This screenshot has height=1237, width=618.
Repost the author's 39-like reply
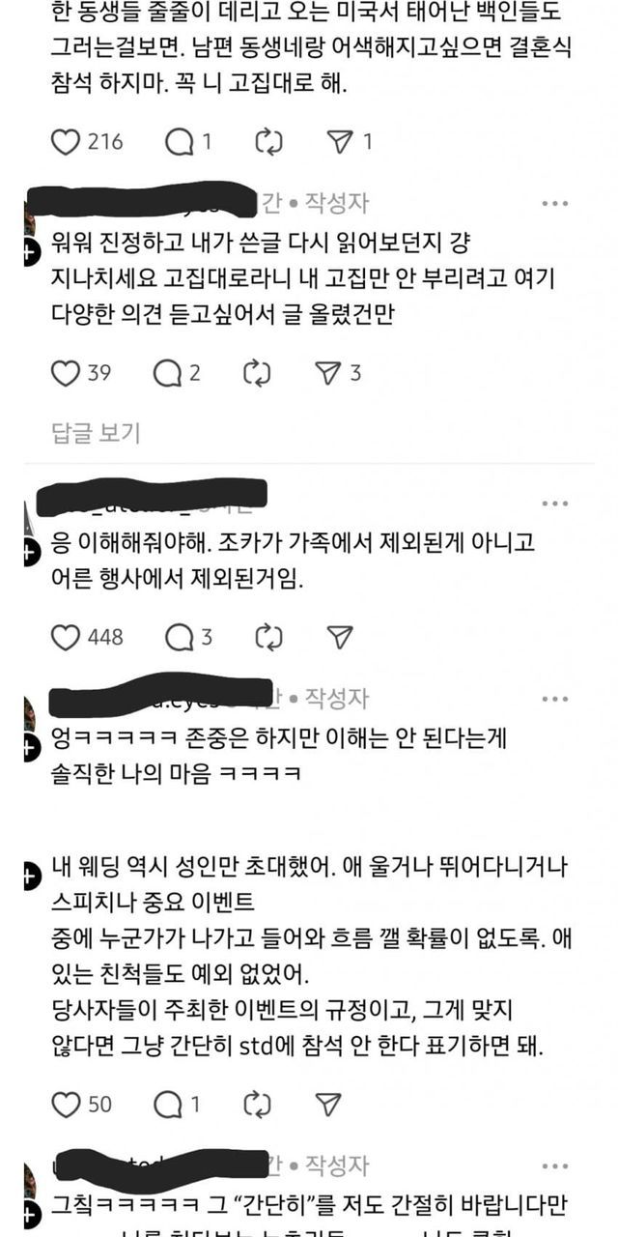(x=257, y=373)
